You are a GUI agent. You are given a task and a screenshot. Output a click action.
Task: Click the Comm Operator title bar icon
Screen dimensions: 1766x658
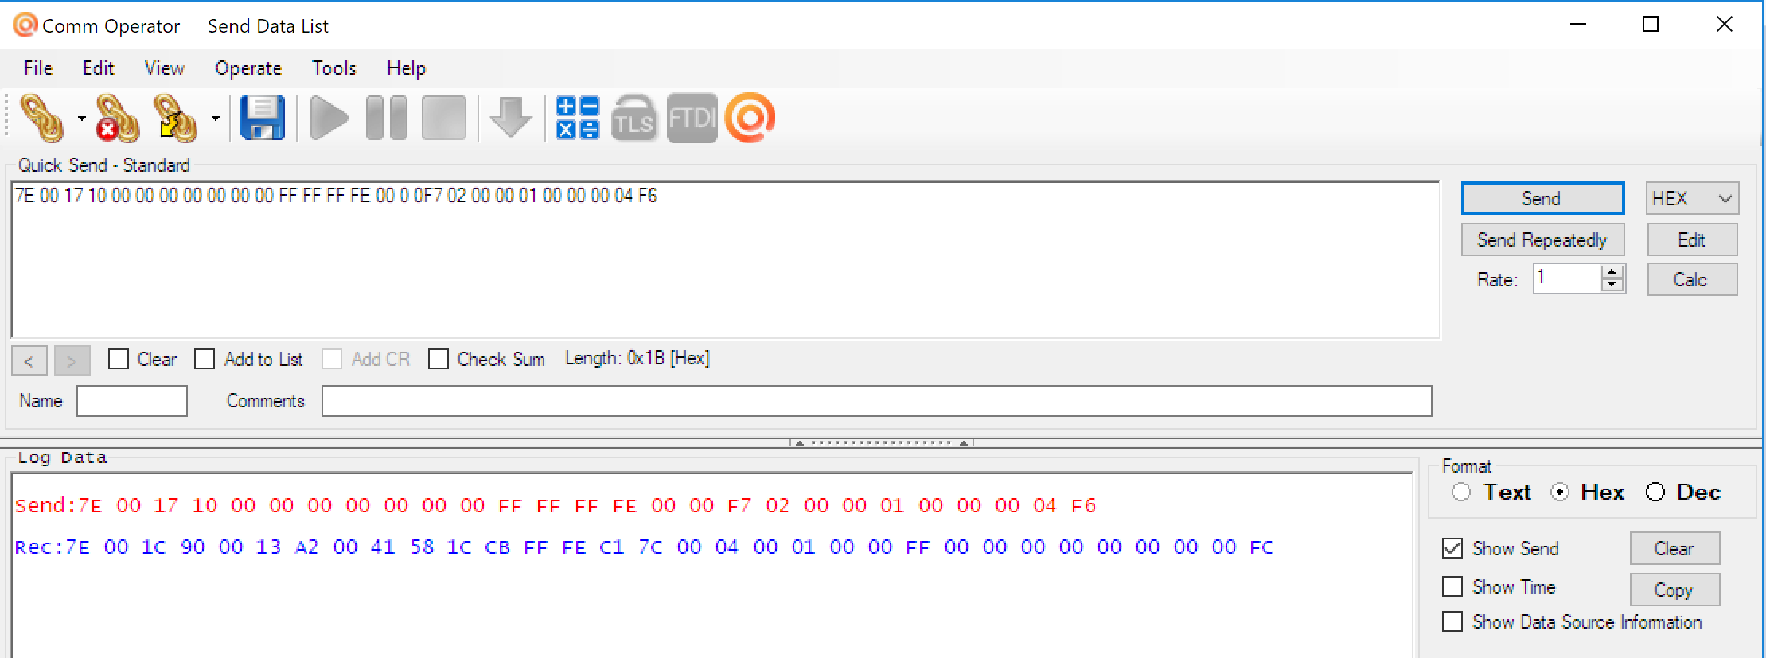[x=25, y=25]
